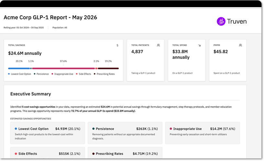266x161 pixels.
Task: Click the people icon on Total Patients card
Action: coord(158,45)
